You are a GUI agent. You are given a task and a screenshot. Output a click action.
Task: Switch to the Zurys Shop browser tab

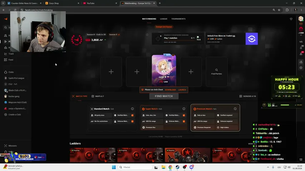coord(62,3)
